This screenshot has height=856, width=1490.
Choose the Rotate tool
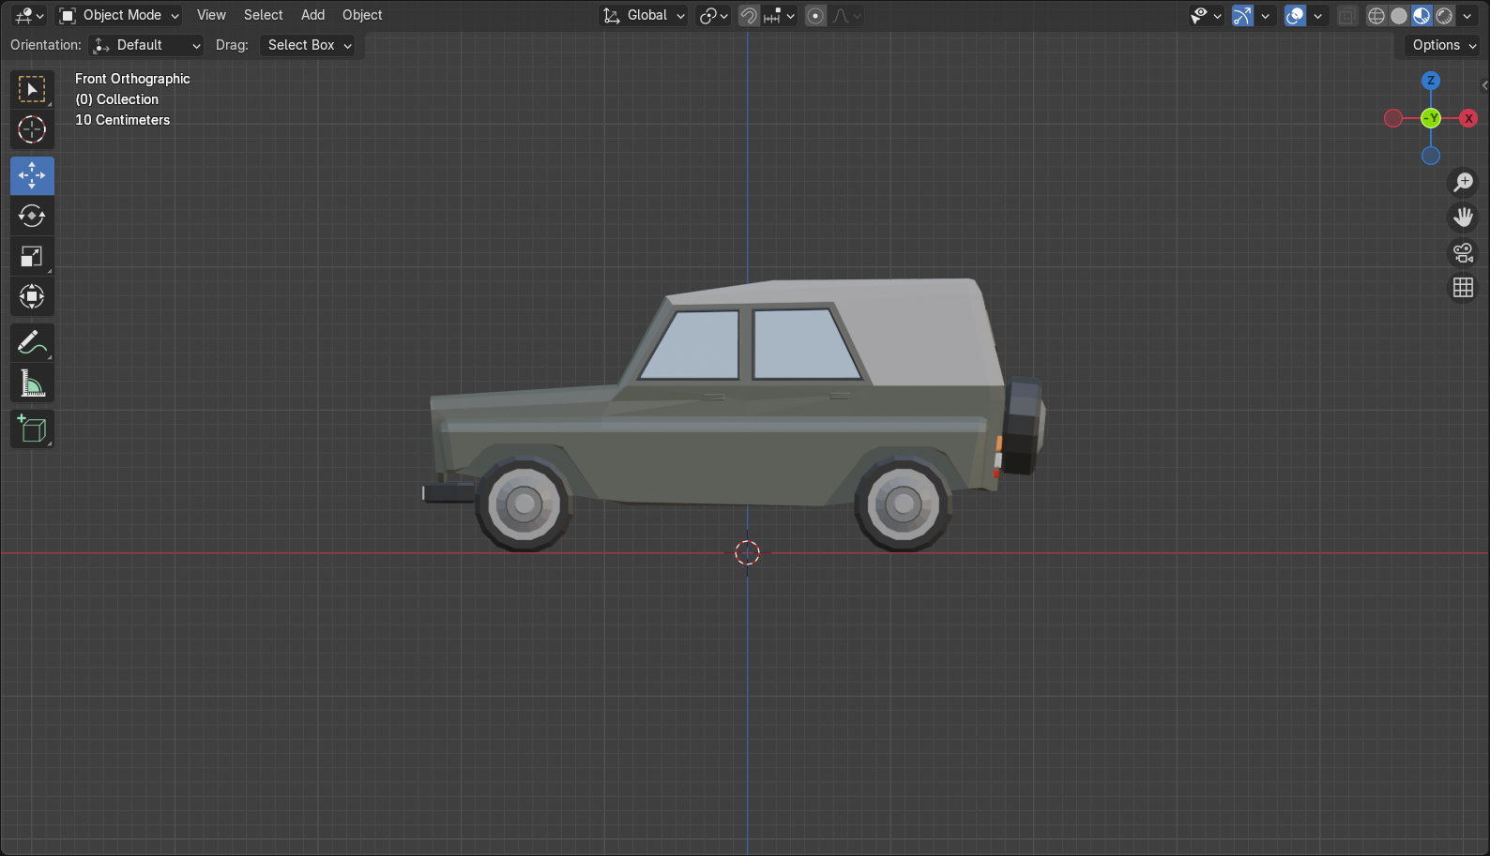coord(32,216)
